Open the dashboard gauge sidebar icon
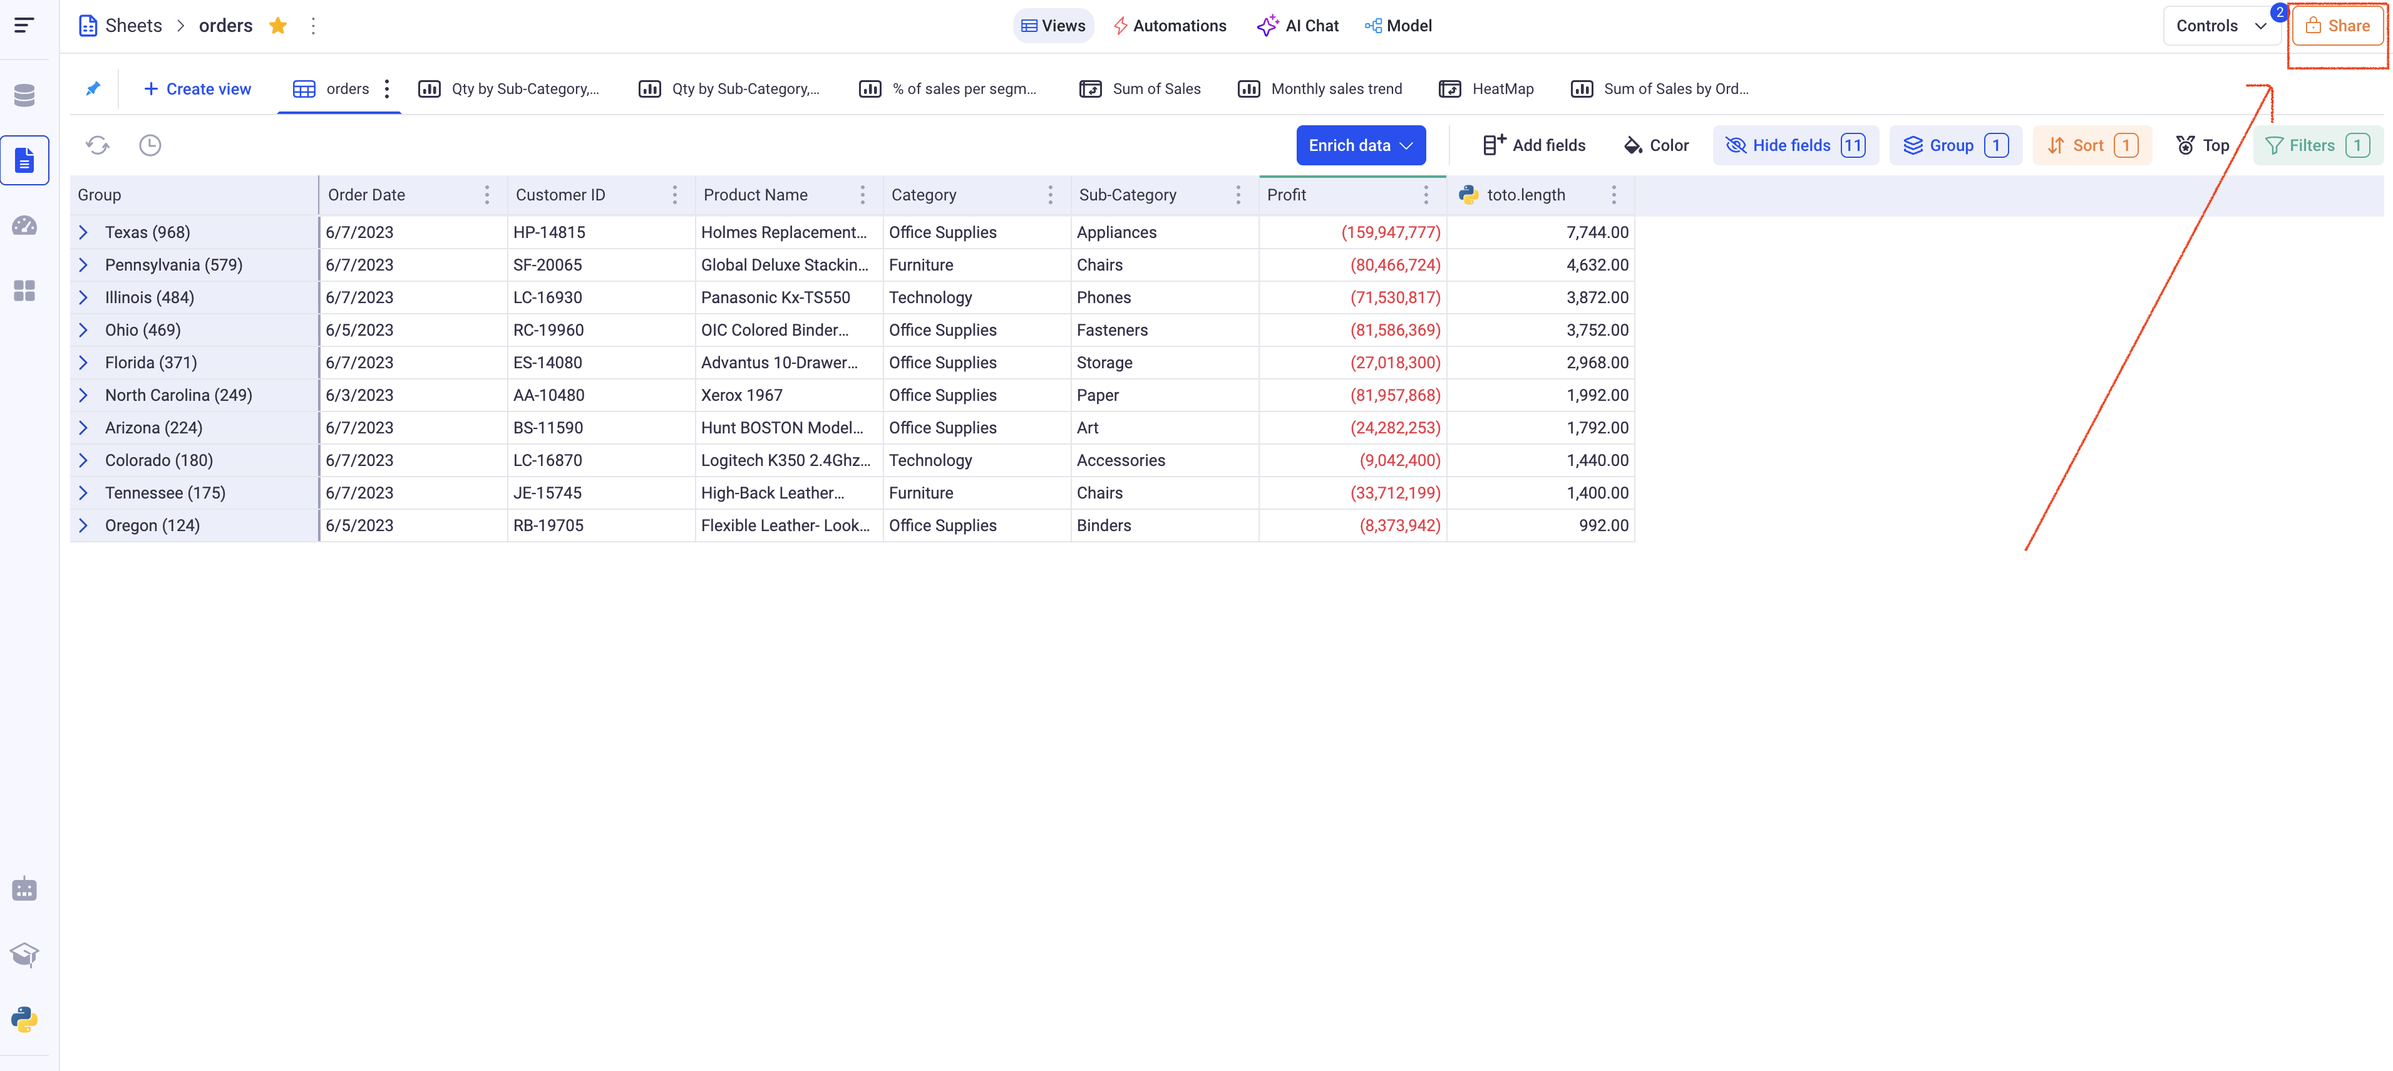This screenshot has width=2393, height=1071. [x=25, y=225]
